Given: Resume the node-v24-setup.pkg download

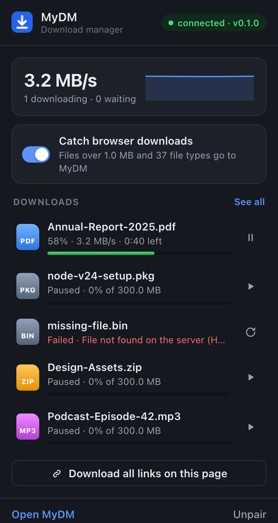Looking at the screenshot, I should 251,286.
